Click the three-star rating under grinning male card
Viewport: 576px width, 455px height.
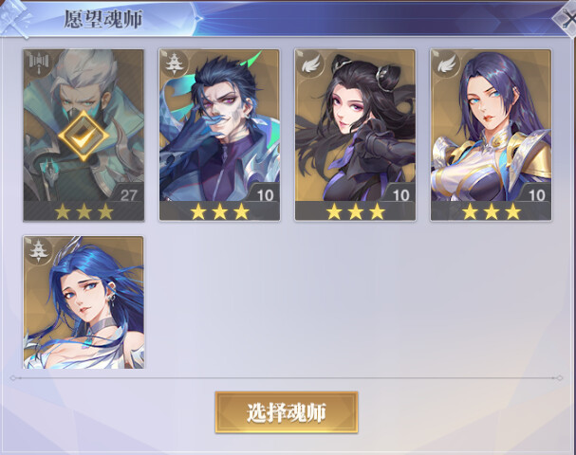[219, 211]
